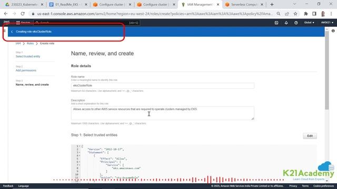
Task: Open the tab search chevron
Action: coord(295,4)
